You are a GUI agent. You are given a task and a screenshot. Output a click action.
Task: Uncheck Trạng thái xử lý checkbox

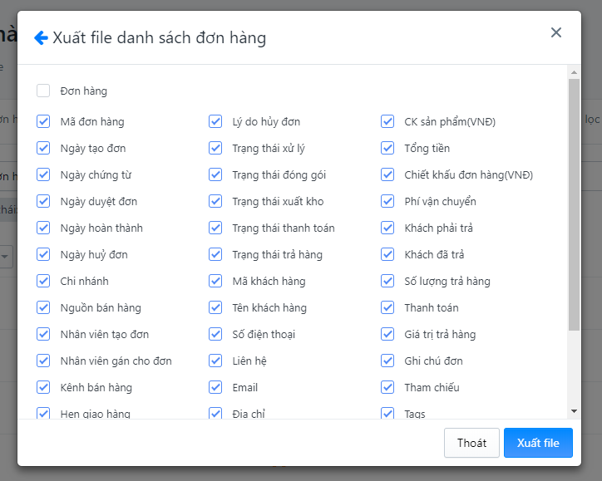tap(215, 148)
